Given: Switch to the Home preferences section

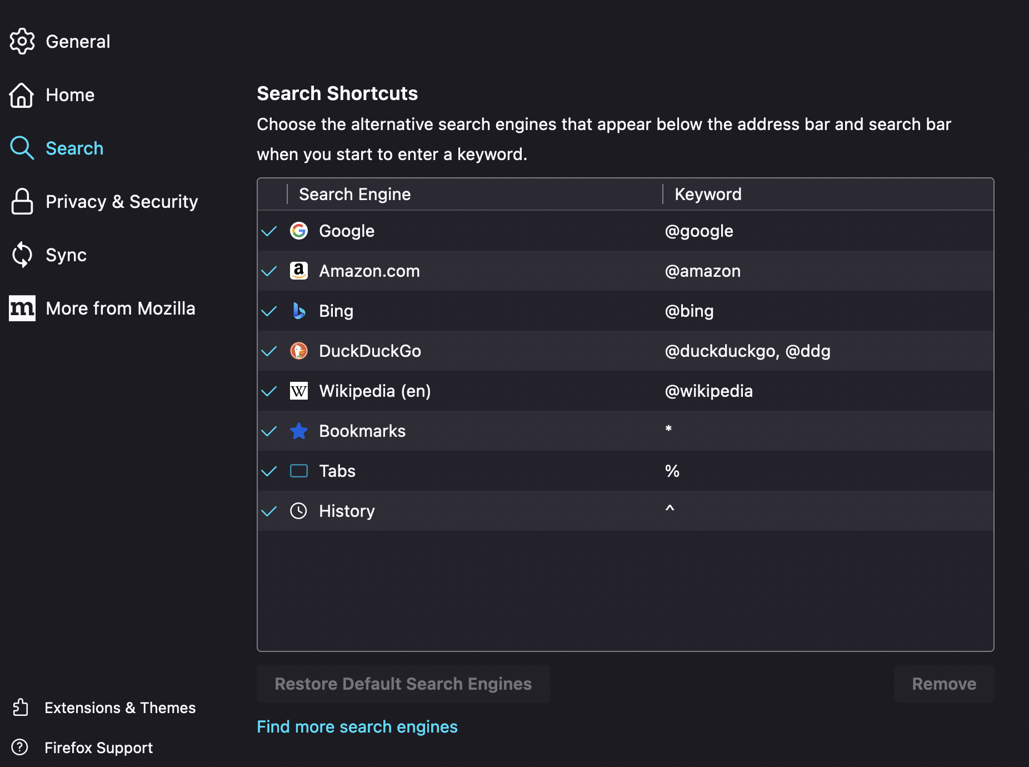Looking at the screenshot, I should tap(70, 94).
